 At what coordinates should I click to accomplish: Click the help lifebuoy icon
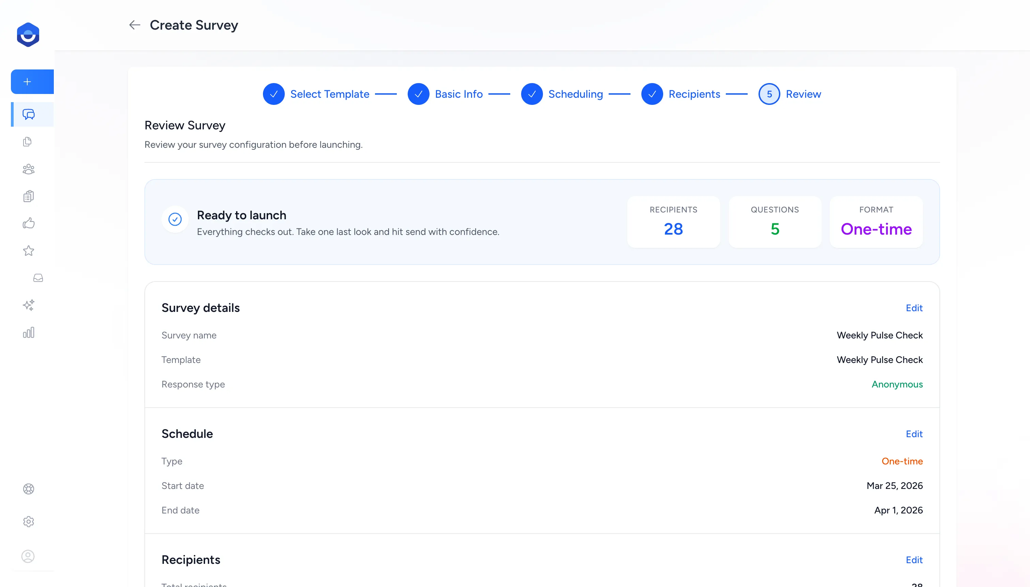pos(29,489)
